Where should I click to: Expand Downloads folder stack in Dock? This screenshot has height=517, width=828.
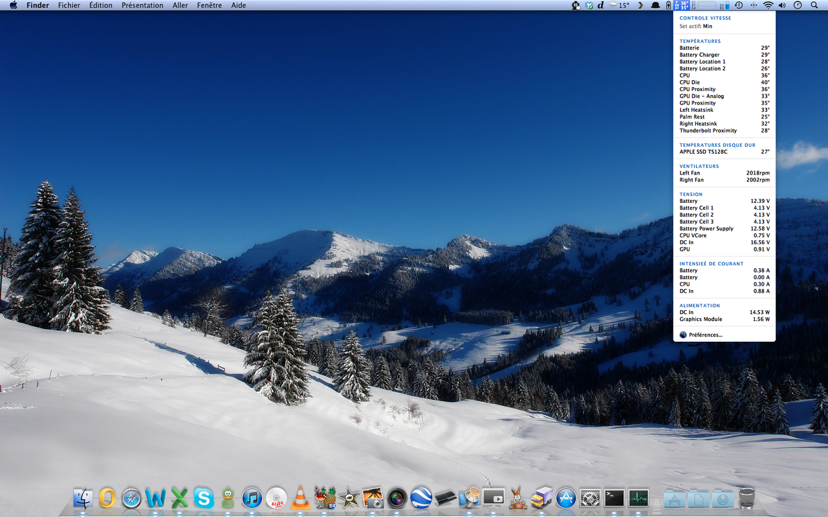(723, 498)
